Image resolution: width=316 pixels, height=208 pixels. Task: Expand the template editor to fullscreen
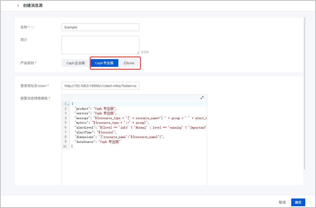point(202,98)
